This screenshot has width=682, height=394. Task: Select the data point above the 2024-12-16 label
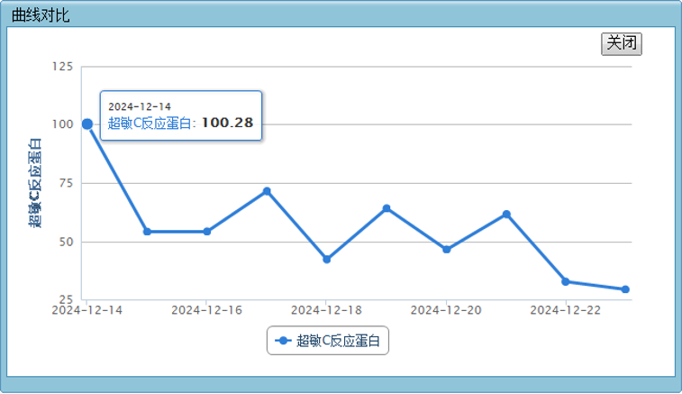207,232
